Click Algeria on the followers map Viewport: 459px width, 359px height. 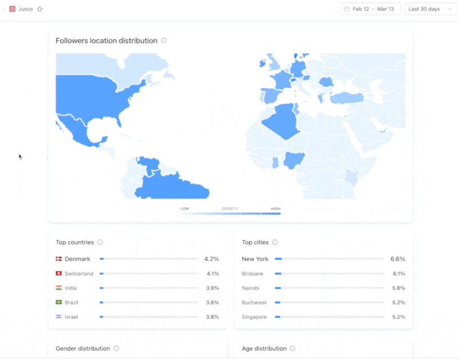tap(280, 122)
